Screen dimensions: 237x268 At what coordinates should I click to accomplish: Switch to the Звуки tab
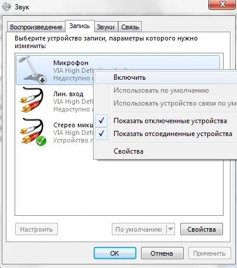[105, 27]
